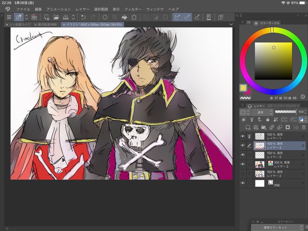Hide レイヤー 1 with its eye icon
This screenshot has height=231, width=308.
243,136
